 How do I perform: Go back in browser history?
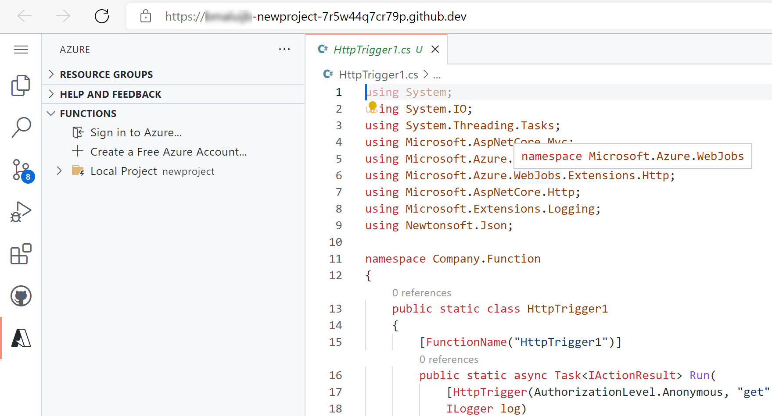(25, 16)
